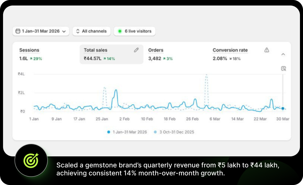Click the 9 Jan axis label
This screenshot has height=185, width=303.
pyautogui.click(x=57, y=119)
